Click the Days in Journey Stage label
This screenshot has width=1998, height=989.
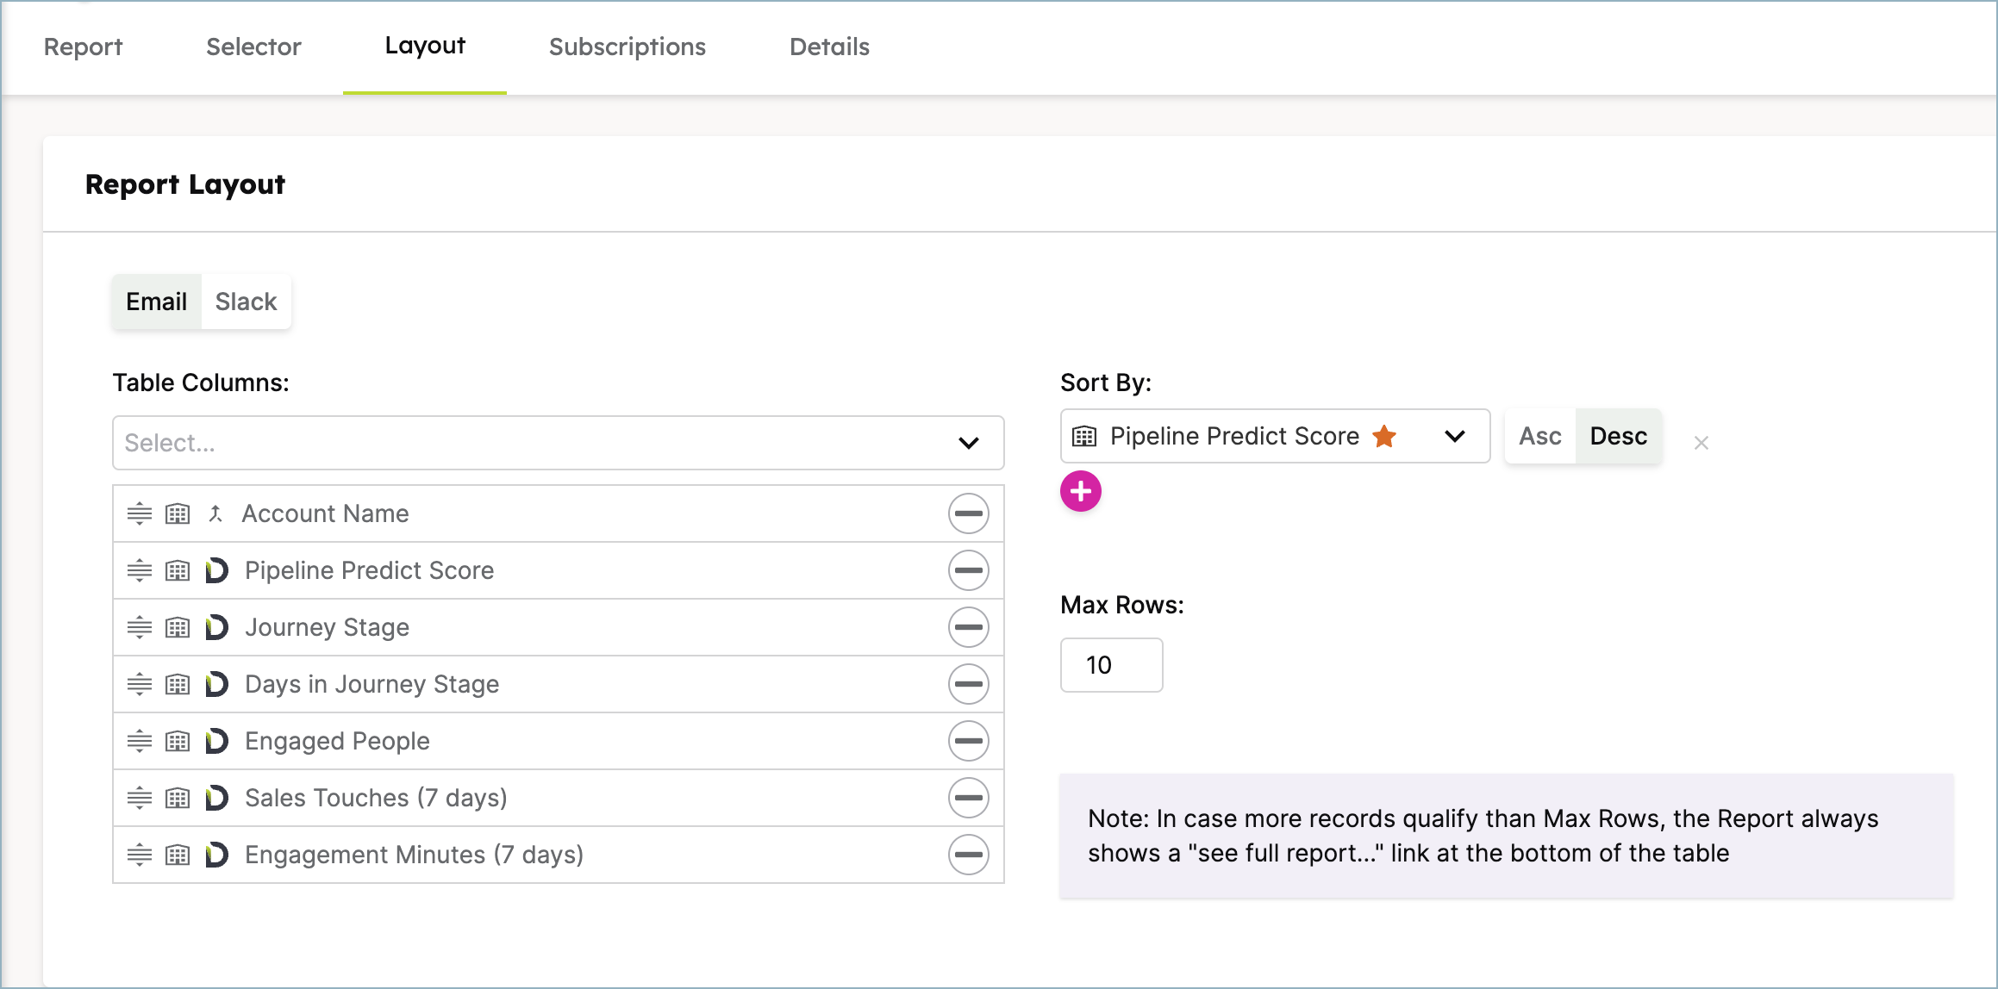click(372, 684)
